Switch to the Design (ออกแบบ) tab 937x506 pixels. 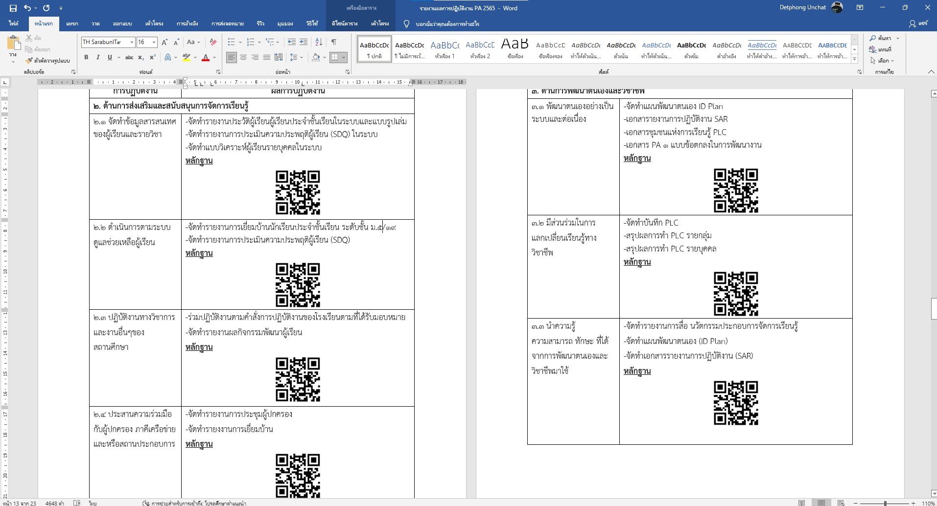[122, 23]
